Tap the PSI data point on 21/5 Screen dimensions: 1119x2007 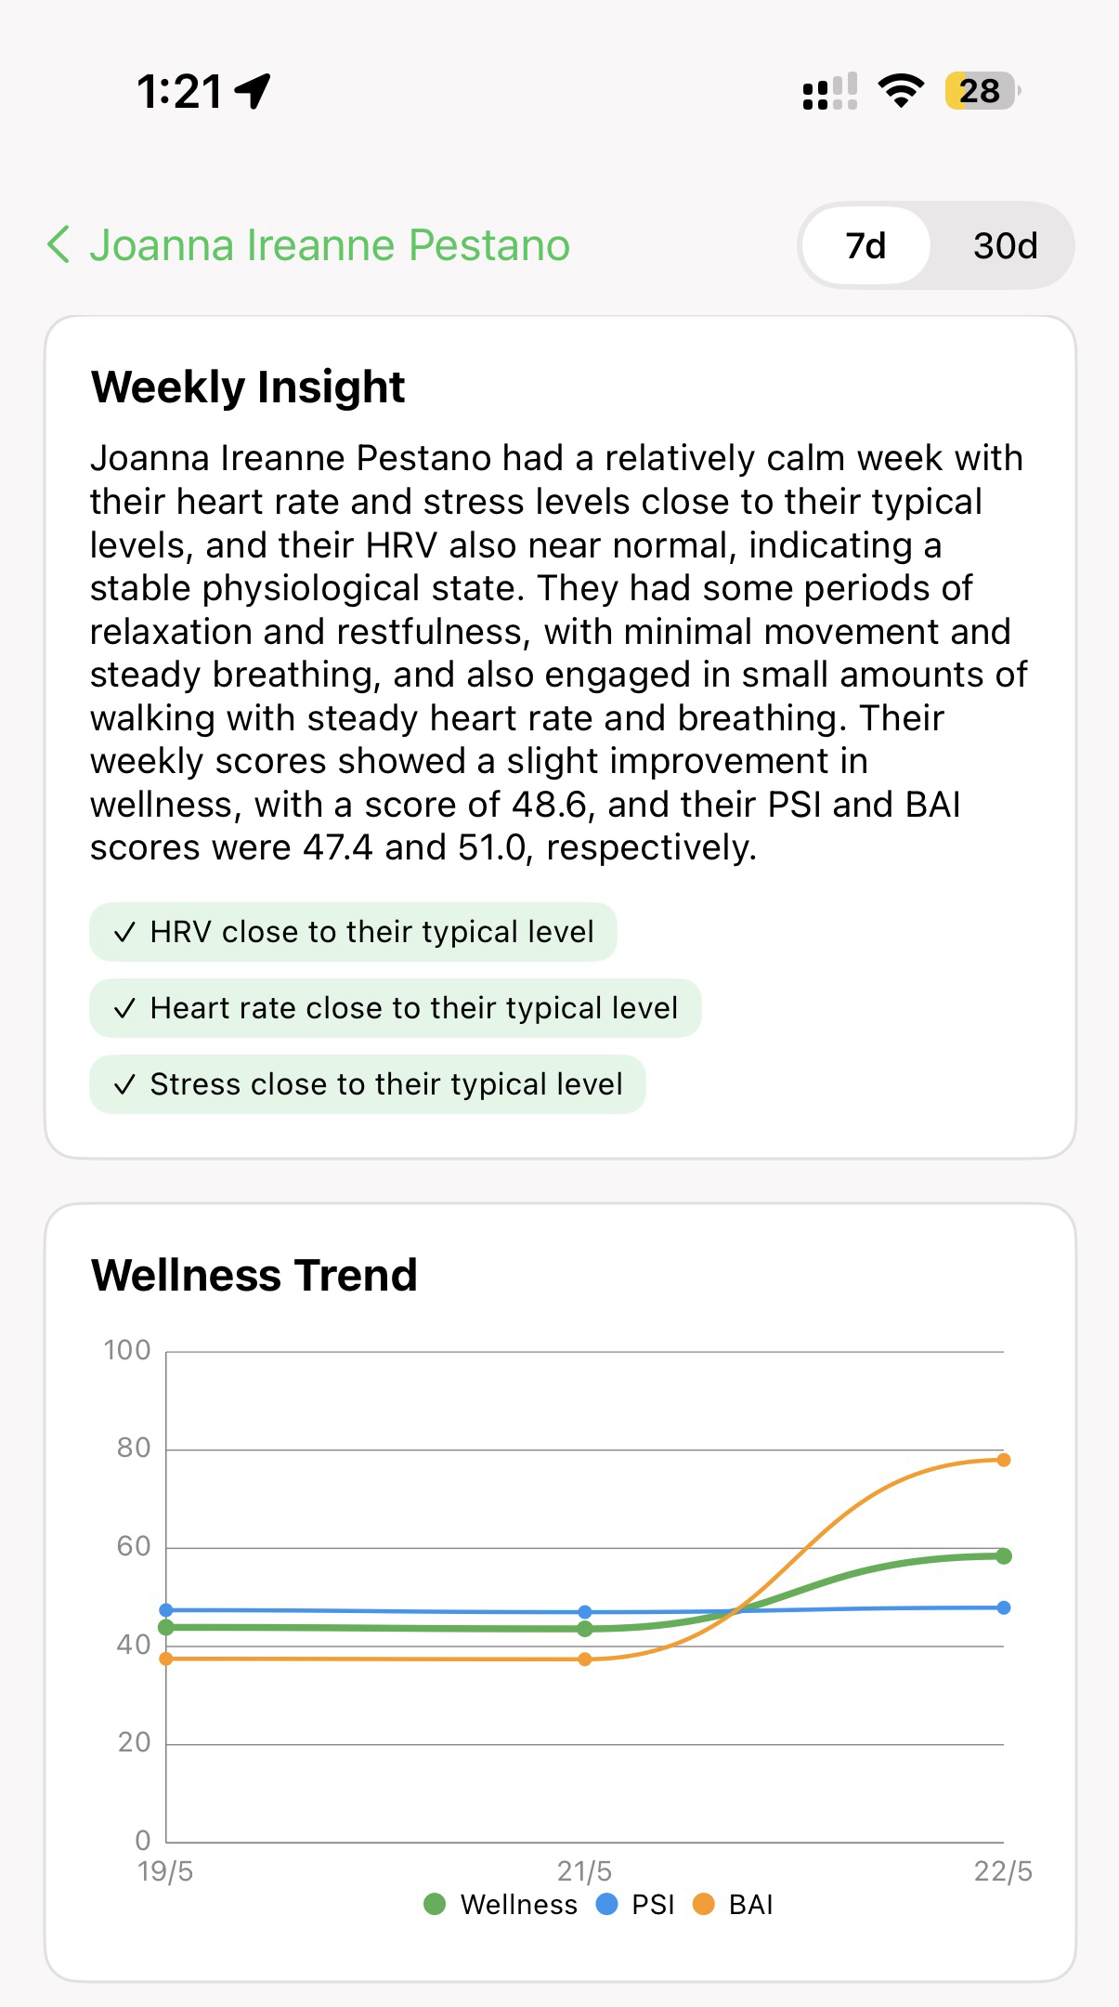tap(585, 1612)
